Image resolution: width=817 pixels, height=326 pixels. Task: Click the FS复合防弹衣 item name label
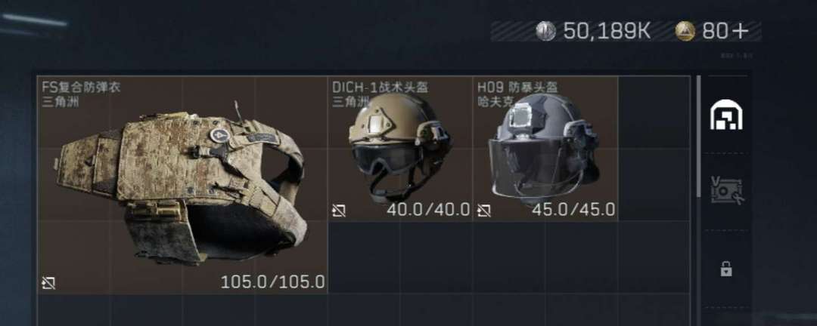tap(81, 87)
